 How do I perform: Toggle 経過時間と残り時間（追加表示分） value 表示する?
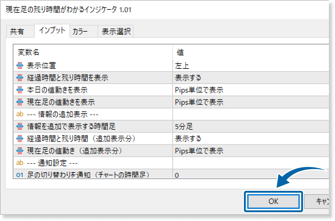[x=250, y=139]
